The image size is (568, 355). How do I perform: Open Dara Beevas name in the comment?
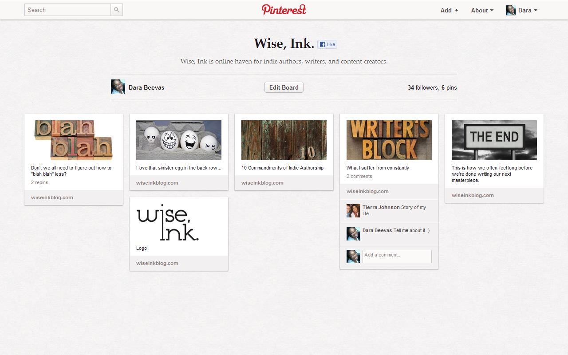(377, 230)
